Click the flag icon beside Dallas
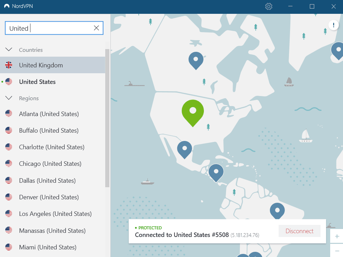 click(x=9, y=180)
